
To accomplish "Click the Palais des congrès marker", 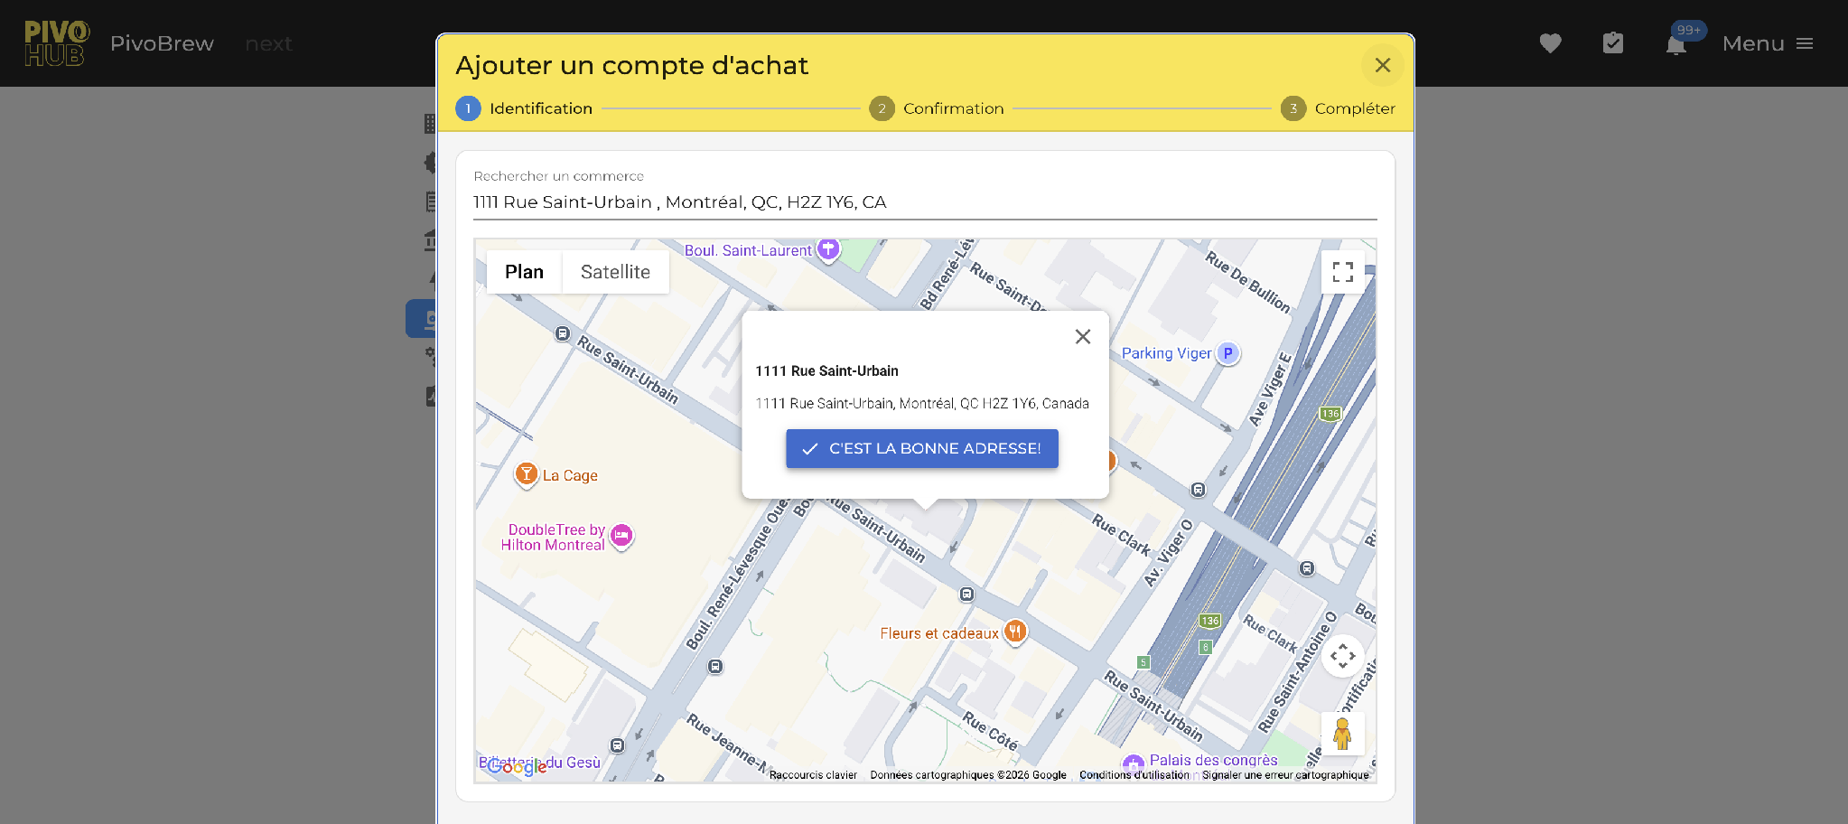I will pyautogui.click(x=1134, y=764).
